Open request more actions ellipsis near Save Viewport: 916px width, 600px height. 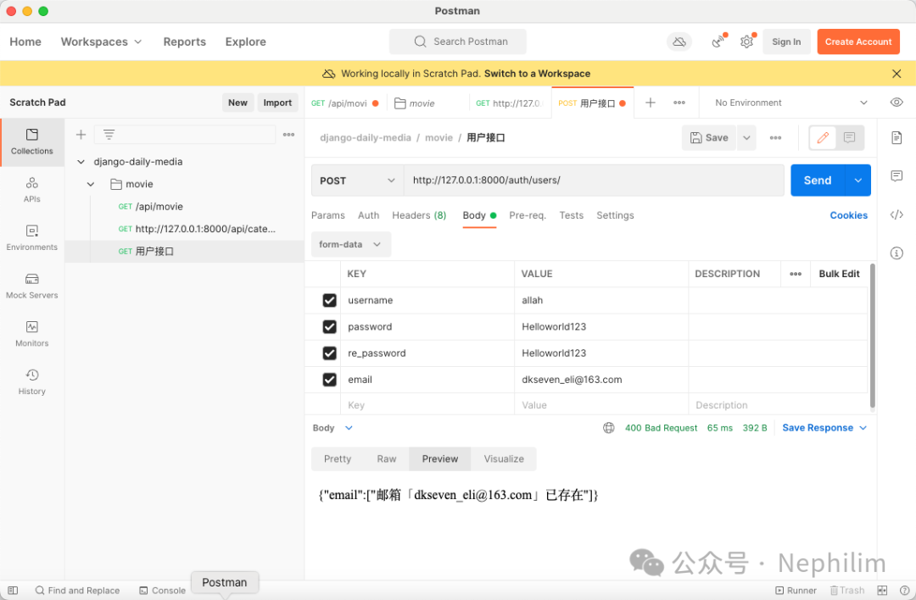[775, 138]
